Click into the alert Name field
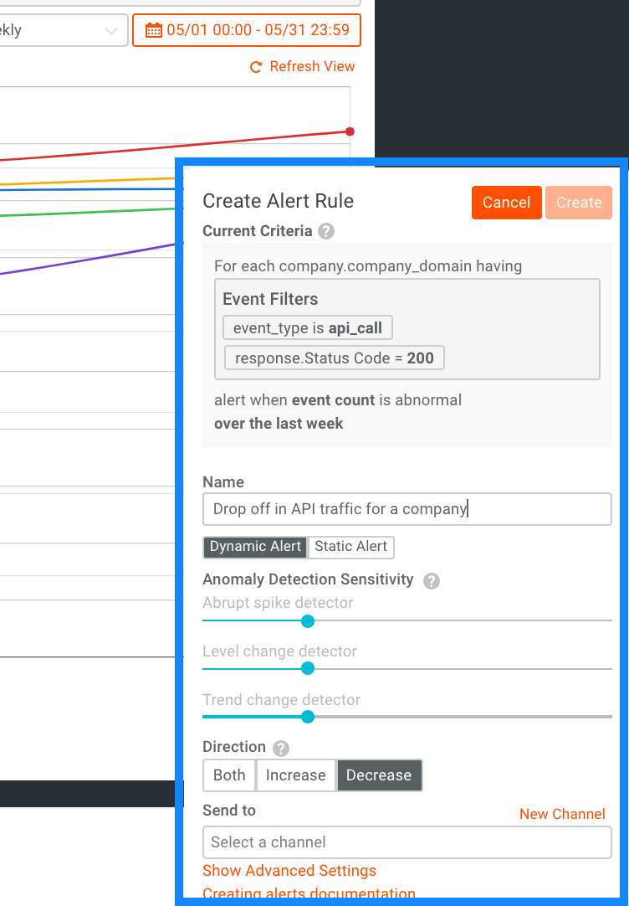Viewport: 629px width, 906px height. tap(407, 508)
